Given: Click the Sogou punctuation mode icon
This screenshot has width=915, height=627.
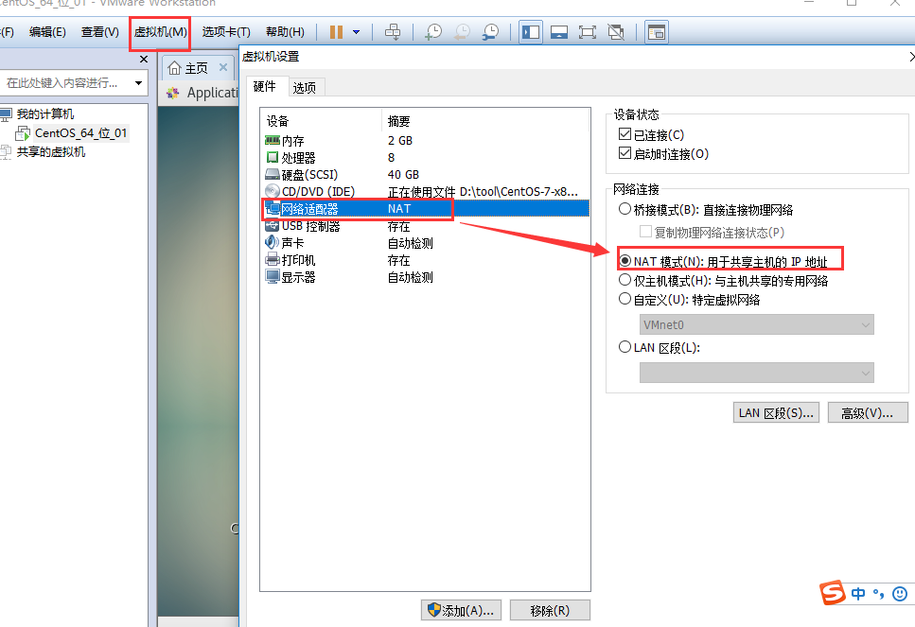Looking at the screenshot, I should click(x=879, y=594).
